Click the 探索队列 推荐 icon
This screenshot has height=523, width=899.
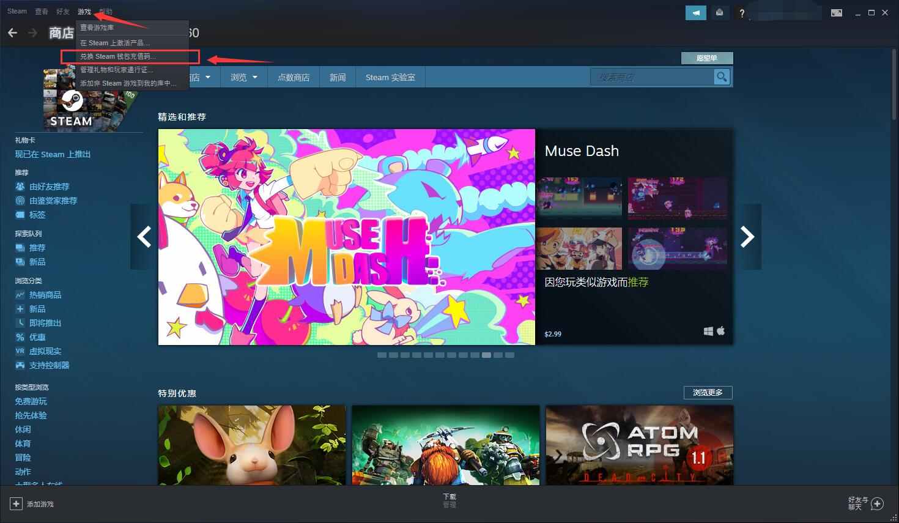[x=20, y=248]
